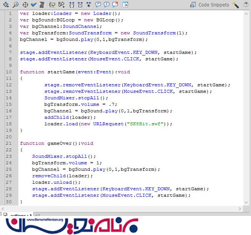Click 'Loader()' on code line 1

tap(105, 13)
